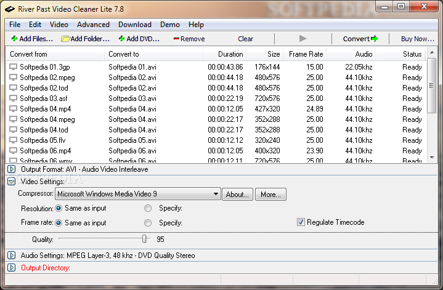The image size is (443, 290).
Task: Click the file icon of Softpedia 04.mpeg
Action: click(14, 119)
